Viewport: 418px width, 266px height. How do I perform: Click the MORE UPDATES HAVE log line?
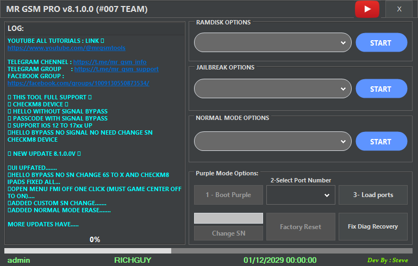point(43,224)
